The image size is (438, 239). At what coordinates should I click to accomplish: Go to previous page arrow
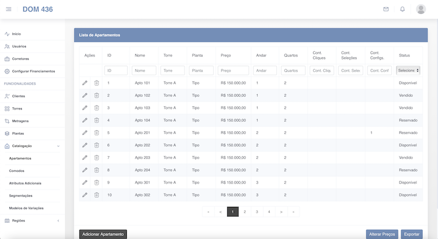220,212
